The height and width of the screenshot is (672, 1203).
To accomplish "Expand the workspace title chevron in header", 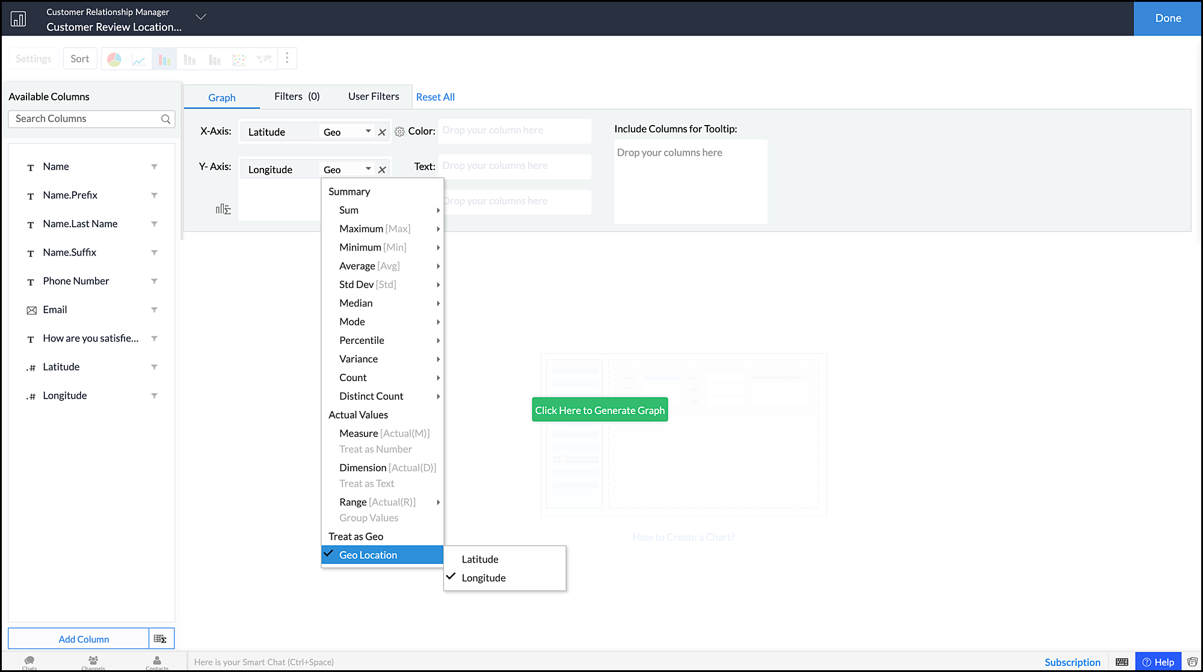I will click(201, 17).
